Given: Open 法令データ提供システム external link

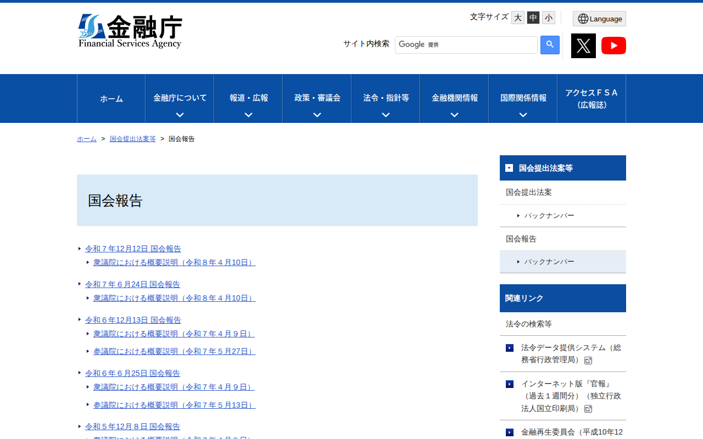Looking at the screenshot, I should pyautogui.click(x=571, y=354).
